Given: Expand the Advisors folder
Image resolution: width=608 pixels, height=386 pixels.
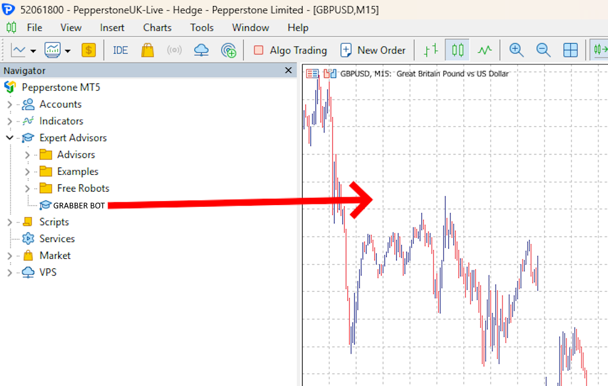Looking at the screenshot, I should click(x=27, y=155).
